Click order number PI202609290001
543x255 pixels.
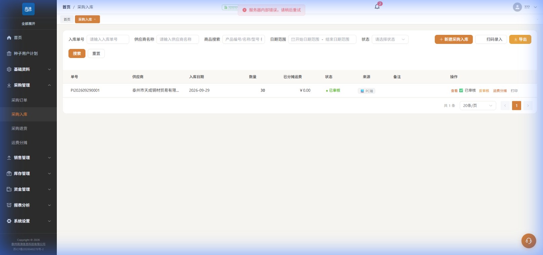pyautogui.click(x=85, y=90)
